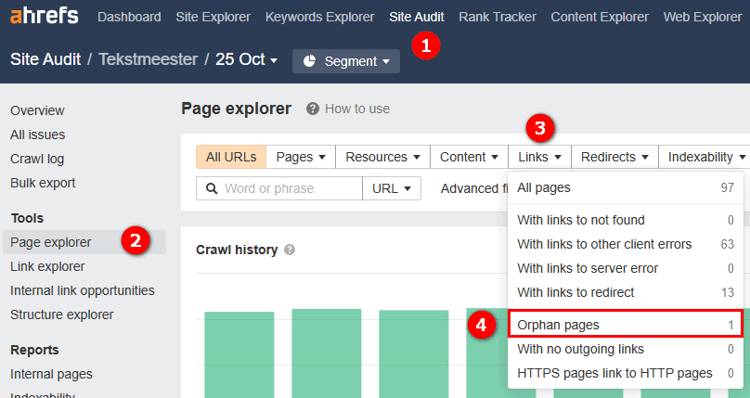Screen dimensions: 750x398
Task: Collapse the Links filter dropdown
Action: [539, 157]
